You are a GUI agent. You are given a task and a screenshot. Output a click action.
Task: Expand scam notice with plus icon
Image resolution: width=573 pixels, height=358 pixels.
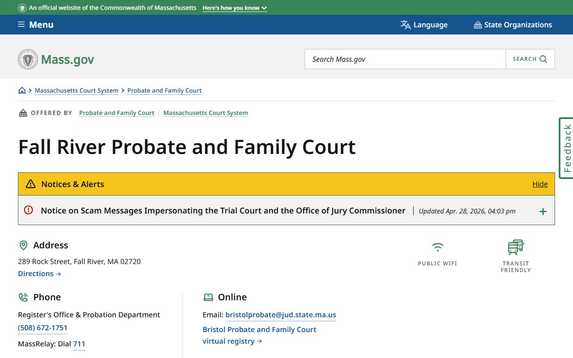click(543, 211)
